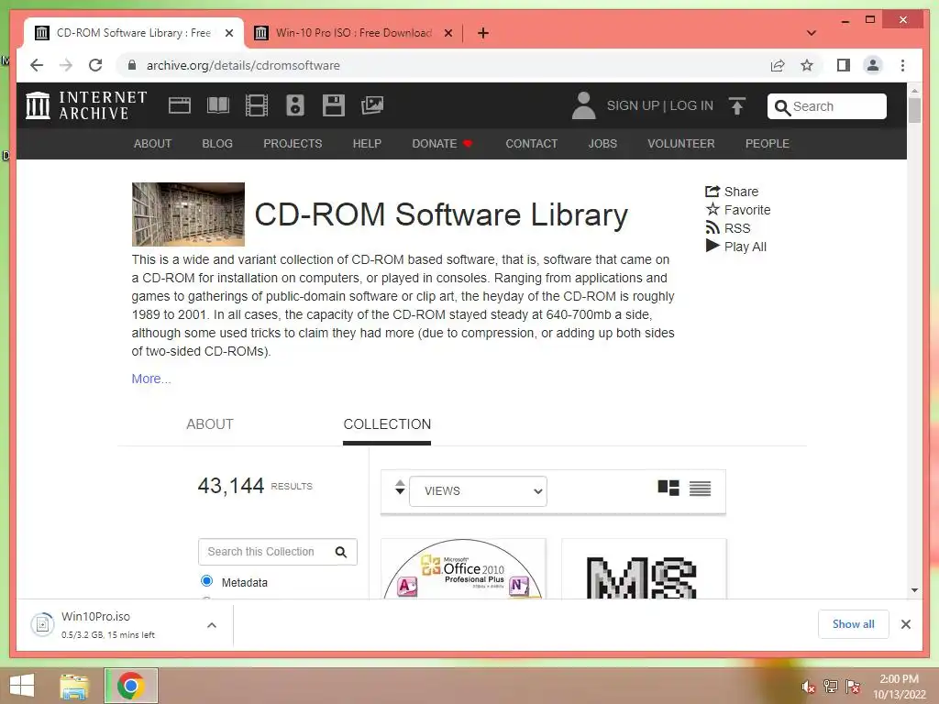
Task: Click the More... description link
Action: tap(151, 379)
